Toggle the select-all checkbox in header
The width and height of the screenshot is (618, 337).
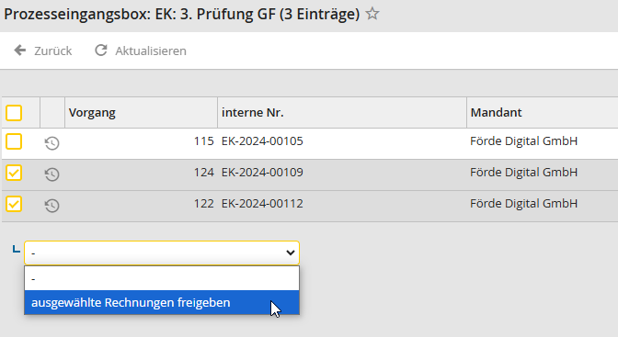coord(14,113)
